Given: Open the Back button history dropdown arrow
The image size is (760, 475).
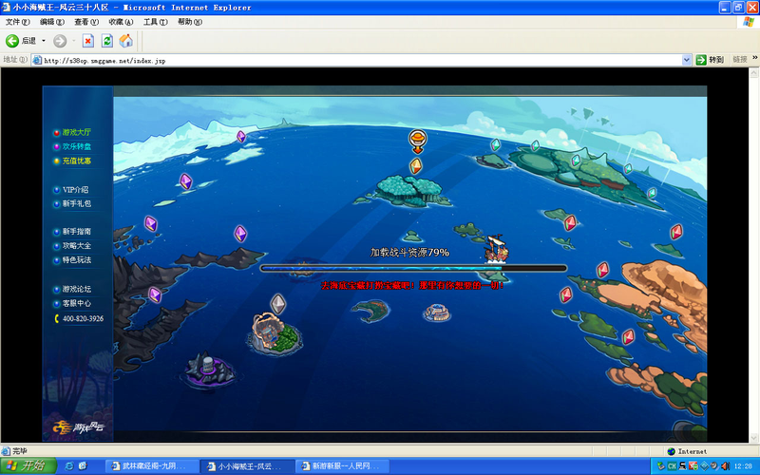Looking at the screenshot, I should point(43,41).
